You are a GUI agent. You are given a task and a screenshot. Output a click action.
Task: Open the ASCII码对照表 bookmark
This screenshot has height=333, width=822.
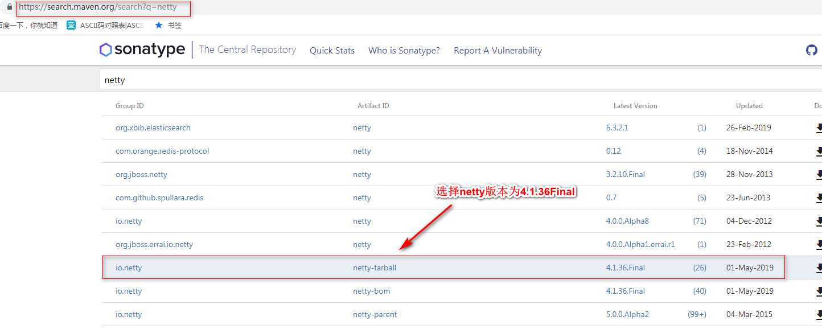tap(105, 25)
